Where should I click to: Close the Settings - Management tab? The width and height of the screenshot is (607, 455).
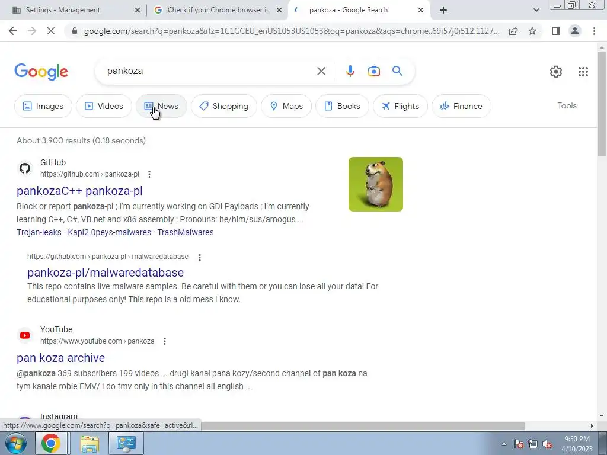pyautogui.click(x=137, y=11)
